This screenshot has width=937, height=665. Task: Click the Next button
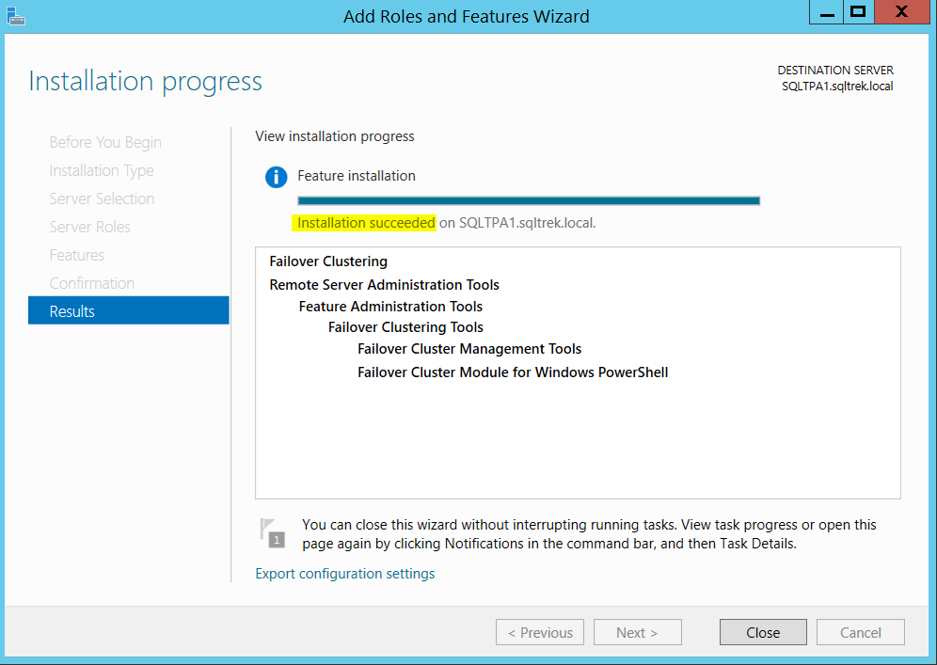[x=638, y=632]
